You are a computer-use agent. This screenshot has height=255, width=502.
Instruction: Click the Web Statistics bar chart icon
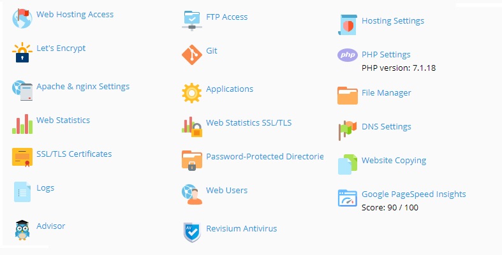coord(22,124)
